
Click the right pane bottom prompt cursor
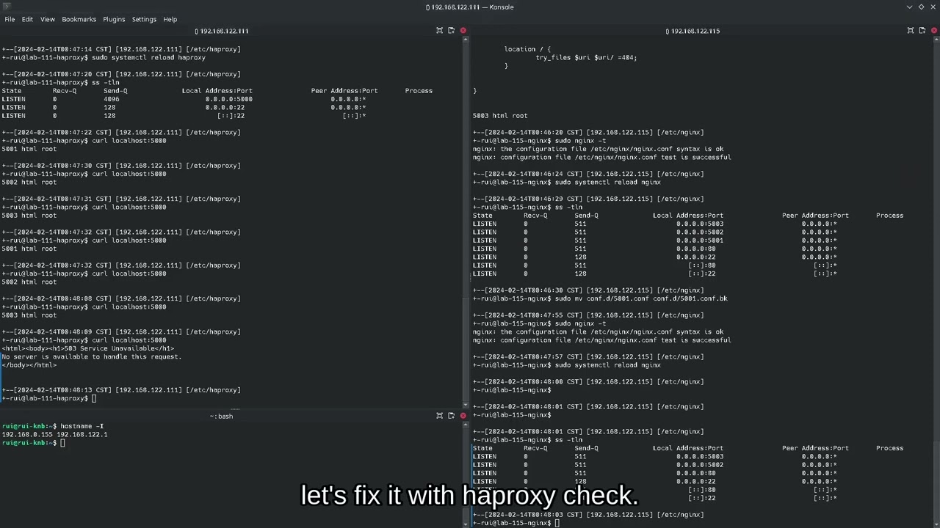557,523
